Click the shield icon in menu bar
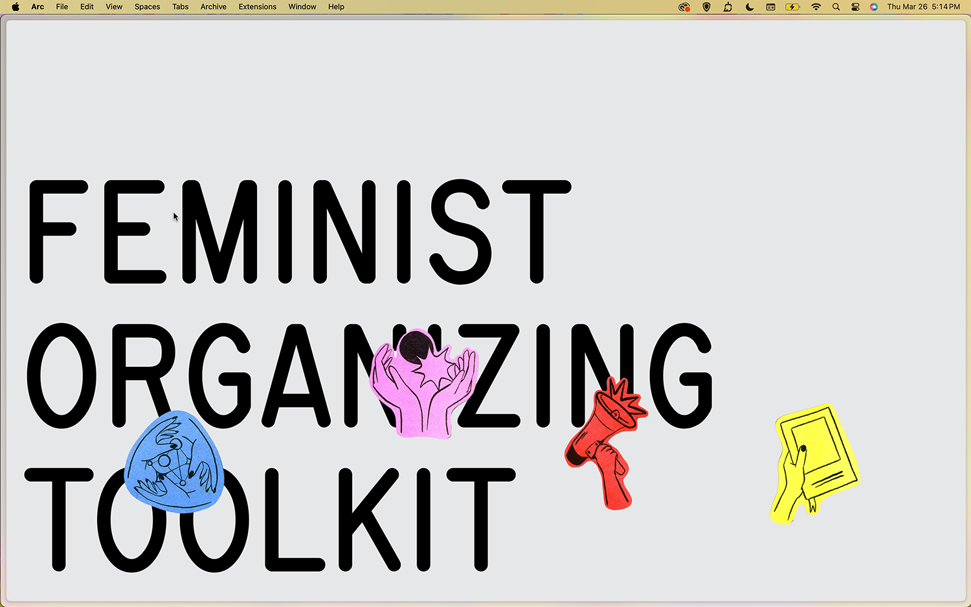 click(706, 7)
